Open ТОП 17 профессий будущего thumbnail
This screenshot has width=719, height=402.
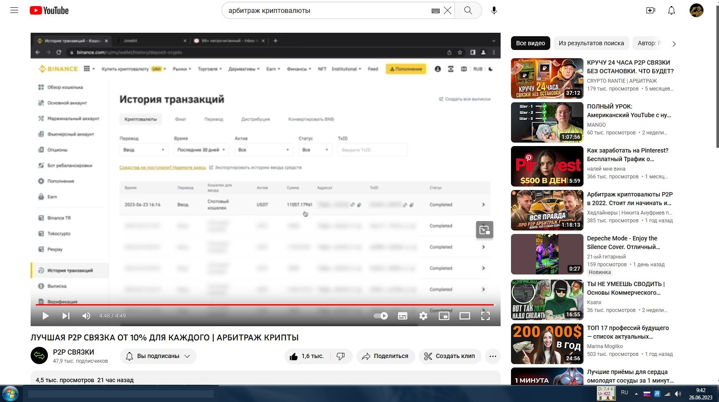[547, 344]
